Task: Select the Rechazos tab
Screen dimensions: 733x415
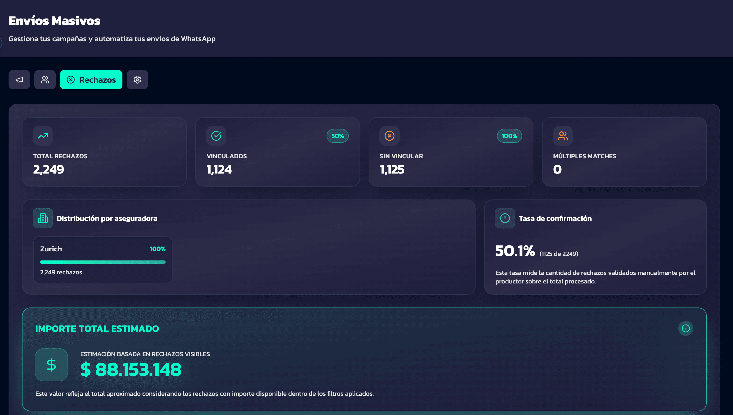Action: point(91,80)
